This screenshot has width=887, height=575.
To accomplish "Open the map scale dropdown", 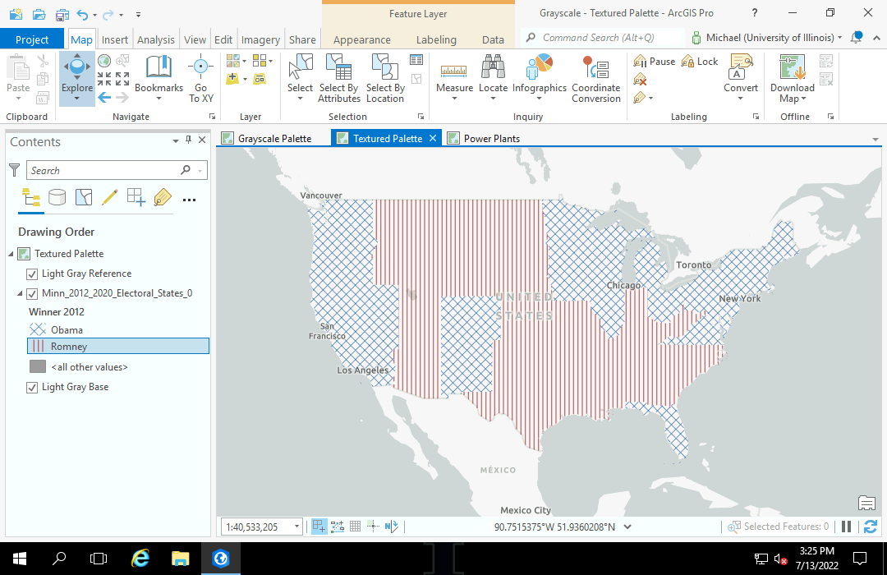I will tap(296, 527).
